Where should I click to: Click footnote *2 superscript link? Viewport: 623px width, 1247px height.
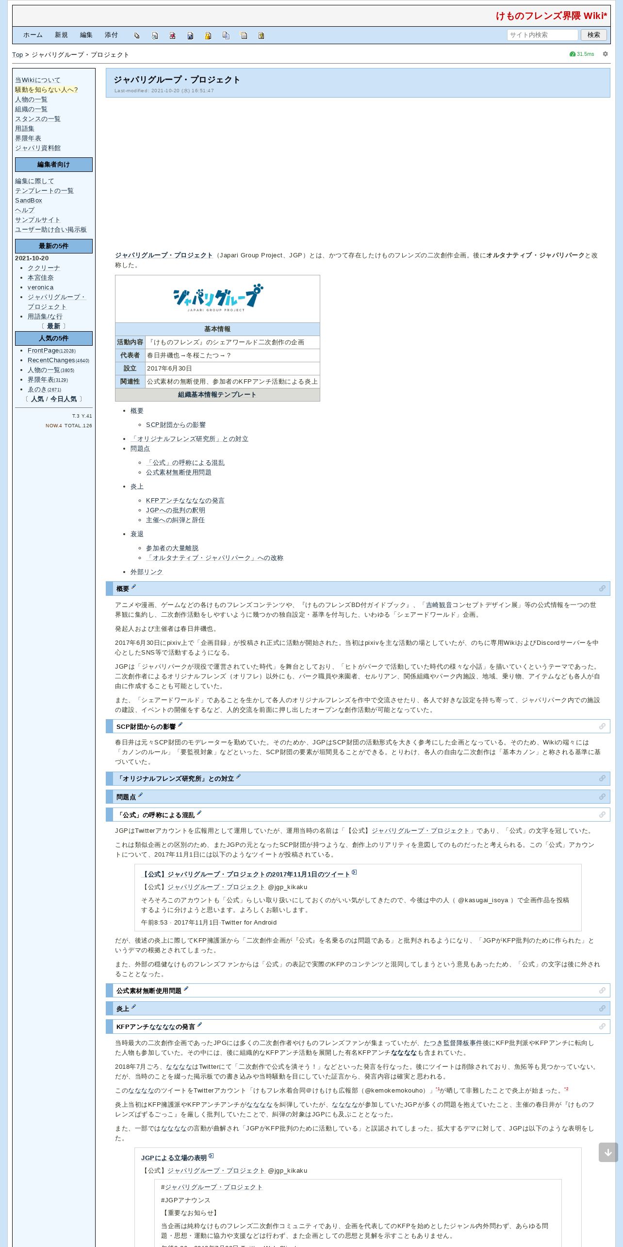coord(566,1089)
